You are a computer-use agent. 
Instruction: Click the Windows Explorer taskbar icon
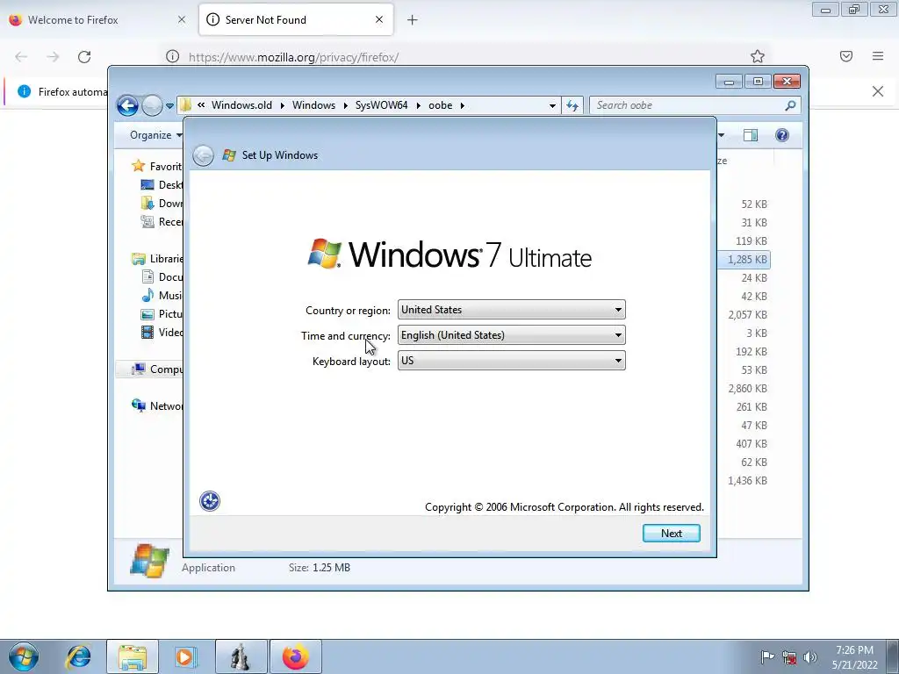tap(133, 656)
